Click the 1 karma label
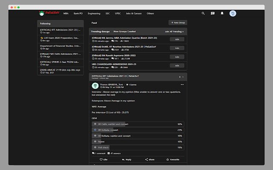Screen dimensions: 273x170 pyautogui.click(x=131, y=85)
